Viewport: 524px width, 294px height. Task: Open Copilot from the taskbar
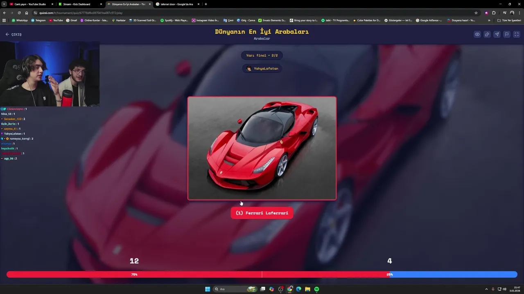(x=271, y=289)
